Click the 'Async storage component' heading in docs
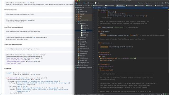This screenshot has width=169, height=95. click(x=13, y=44)
